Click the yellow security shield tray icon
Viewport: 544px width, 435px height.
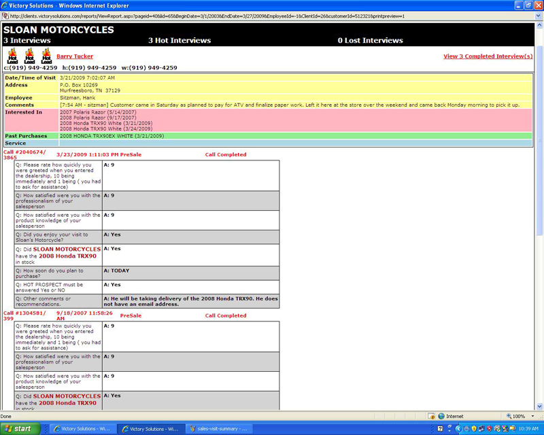(474, 429)
